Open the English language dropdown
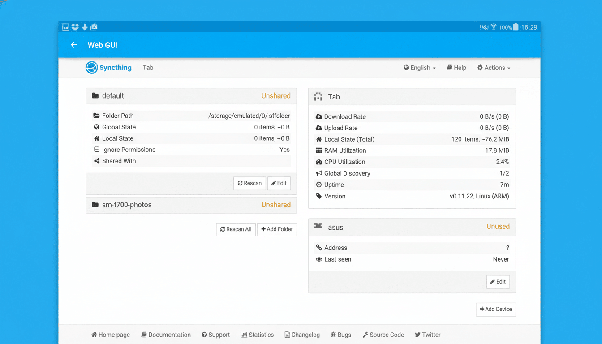Screen dimensions: 602x344 tap(420, 68)
